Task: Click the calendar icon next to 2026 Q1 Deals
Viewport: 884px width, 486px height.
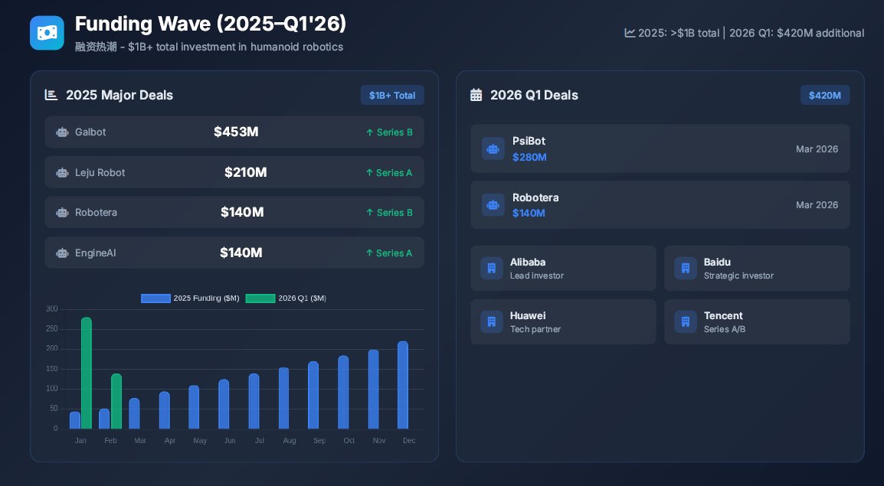Action: pos(476,95)
